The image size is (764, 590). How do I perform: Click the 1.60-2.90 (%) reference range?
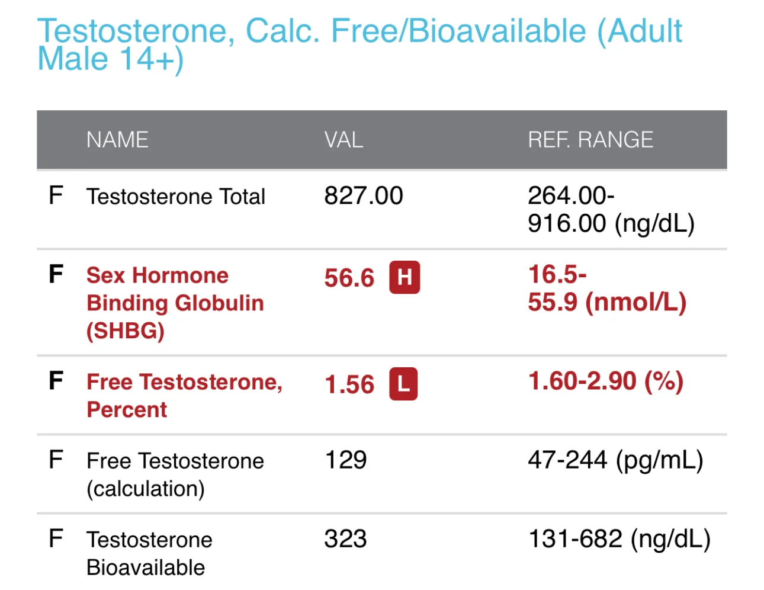click(x=606, y=381)
